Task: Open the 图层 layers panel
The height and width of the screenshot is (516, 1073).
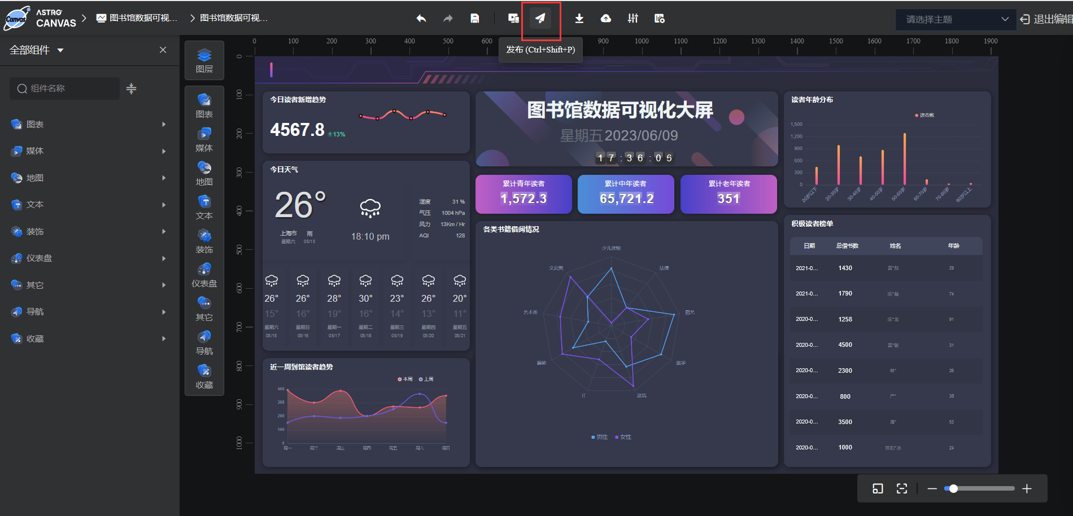Action: pyautogui.click(x=204, y=60)
